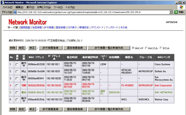
Task: Select the MACのみ radio button
Action: [x=146, y=48]
